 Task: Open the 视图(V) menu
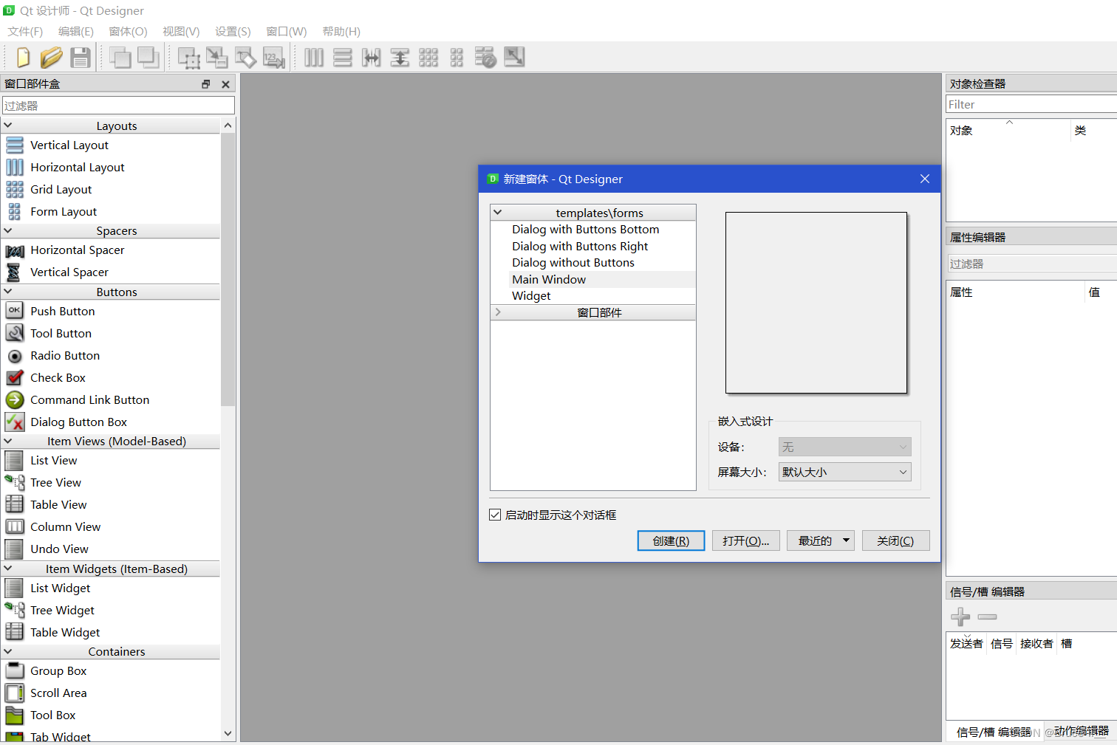(181, 31)
